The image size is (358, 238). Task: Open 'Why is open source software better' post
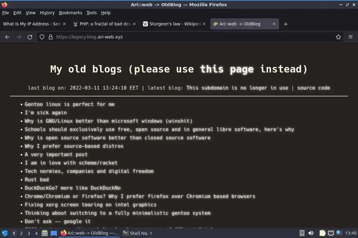117,138
